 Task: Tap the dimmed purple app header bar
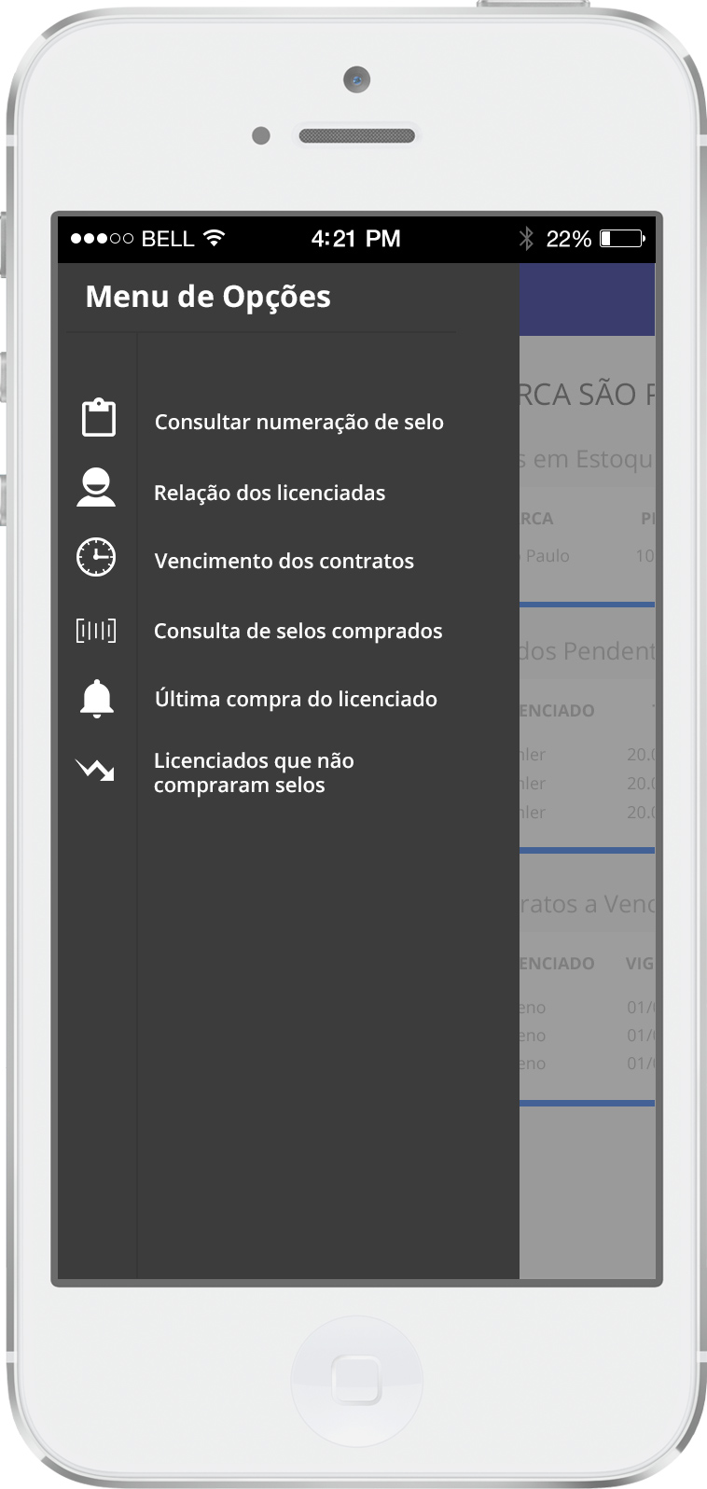pos(587,299)
